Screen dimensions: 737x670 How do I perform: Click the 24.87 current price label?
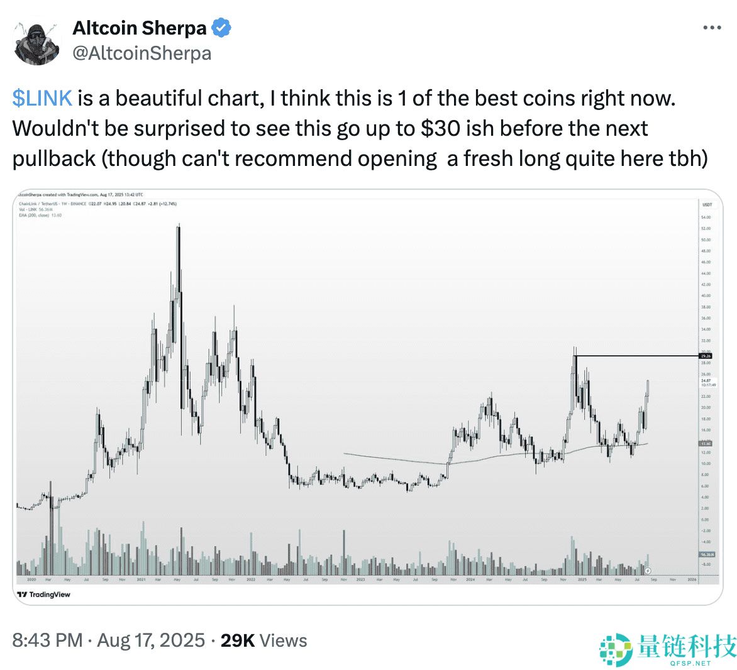click(x=706, y=381)
